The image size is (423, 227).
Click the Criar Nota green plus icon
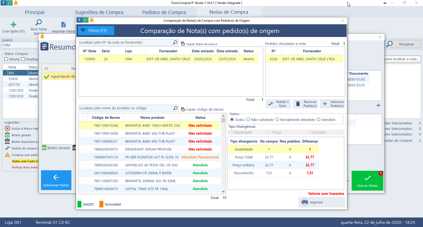click(13, 25)
